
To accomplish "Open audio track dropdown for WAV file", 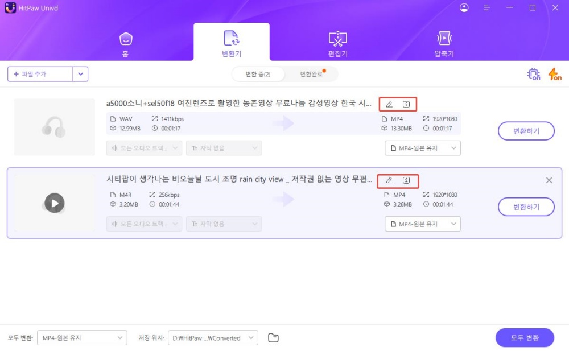I will click(144, 148).
